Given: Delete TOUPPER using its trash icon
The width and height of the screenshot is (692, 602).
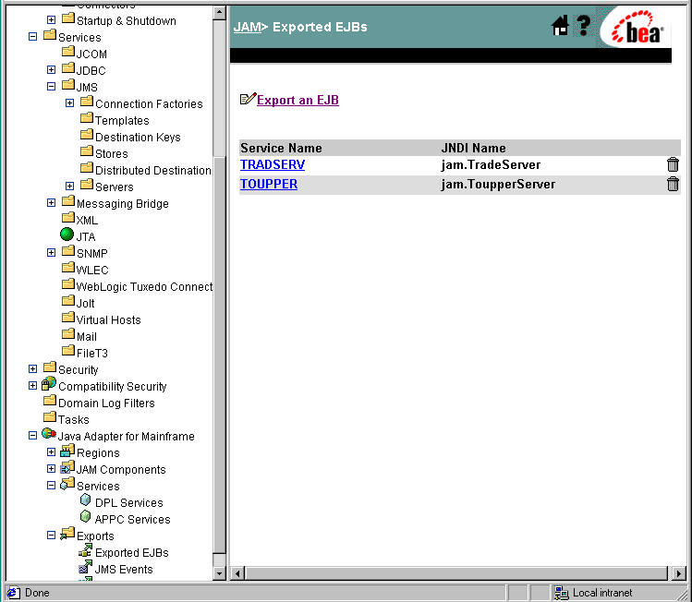Looking at the screenshot, I should click(x=673, y=184).
